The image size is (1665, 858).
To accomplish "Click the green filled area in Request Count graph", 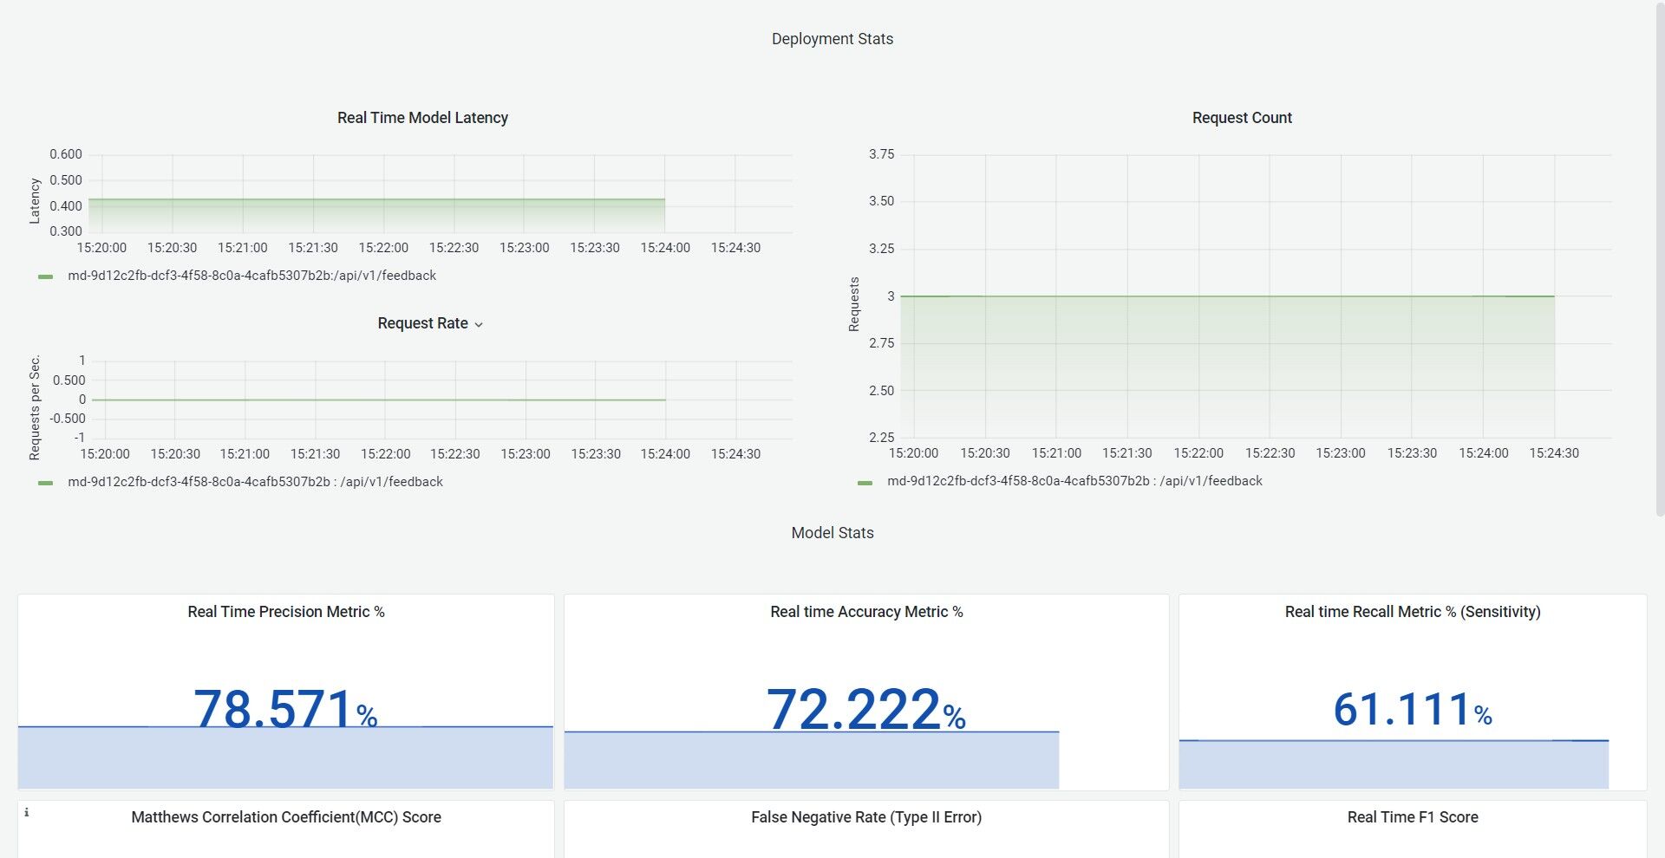I will [1227, 367].
